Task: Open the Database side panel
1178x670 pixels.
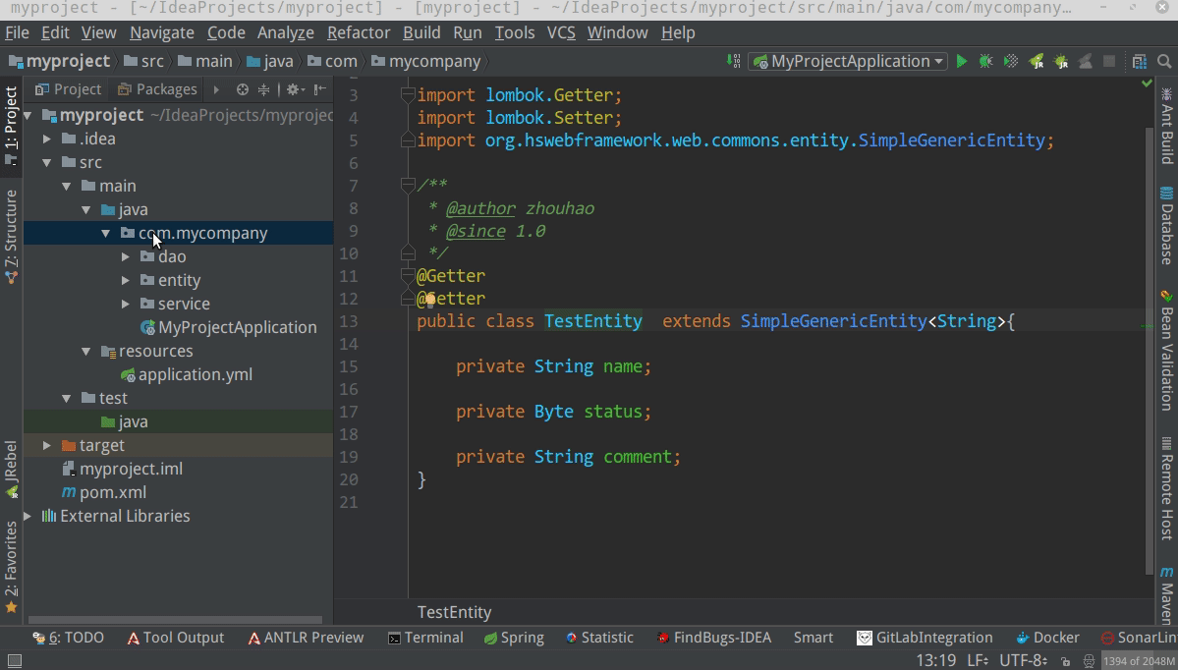Action: (1167, 225)
